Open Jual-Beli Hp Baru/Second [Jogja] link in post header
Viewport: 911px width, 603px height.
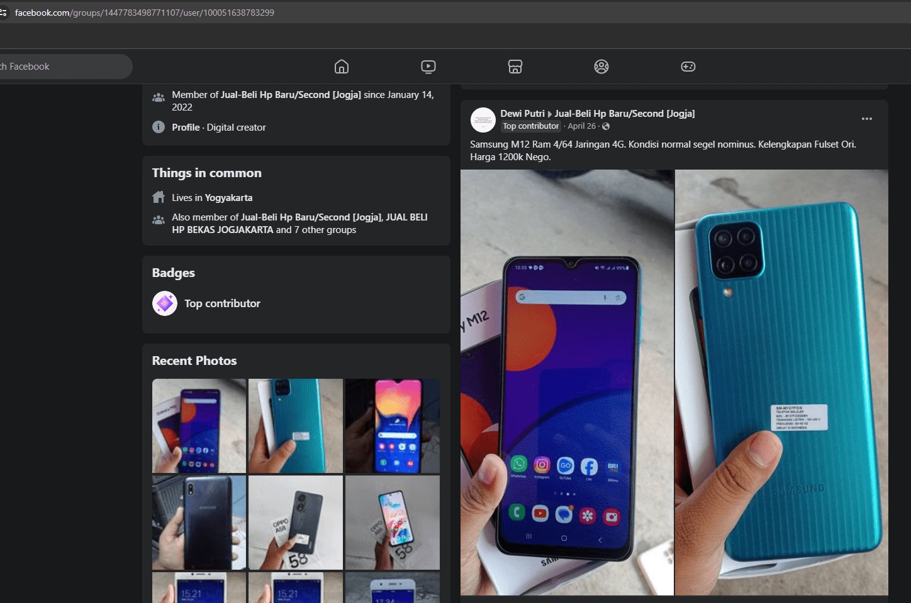(625, 114)
